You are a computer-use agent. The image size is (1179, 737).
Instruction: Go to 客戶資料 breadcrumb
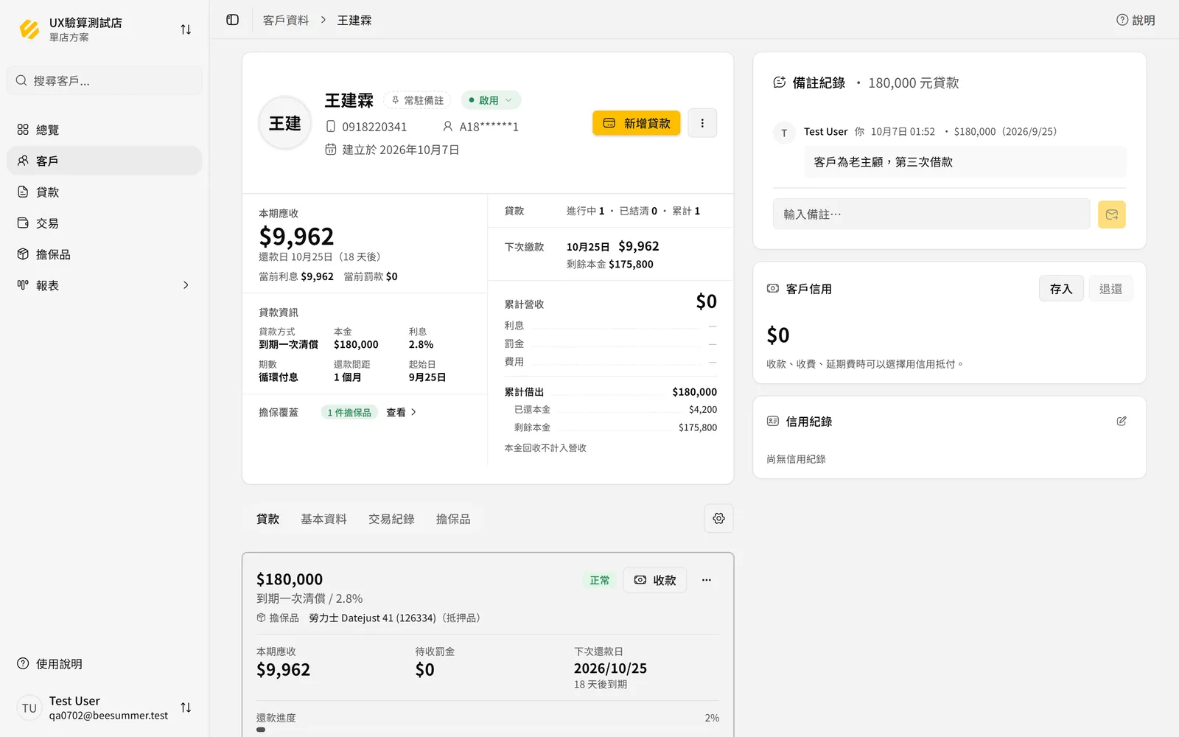click(x=286, y=20)
